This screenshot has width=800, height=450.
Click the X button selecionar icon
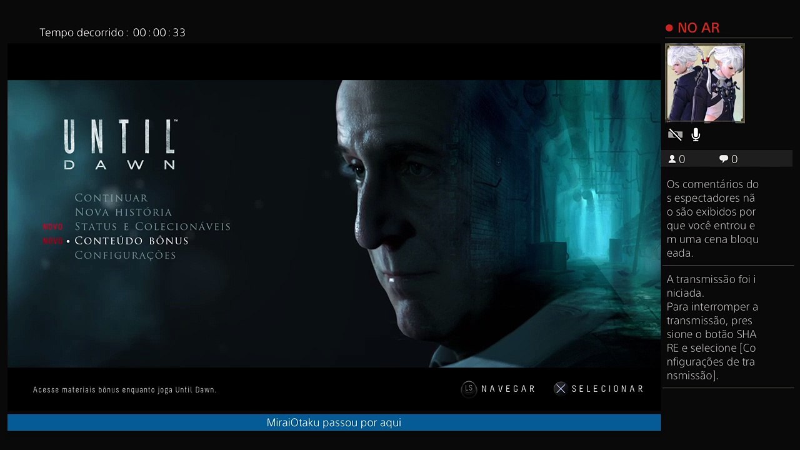561,389
